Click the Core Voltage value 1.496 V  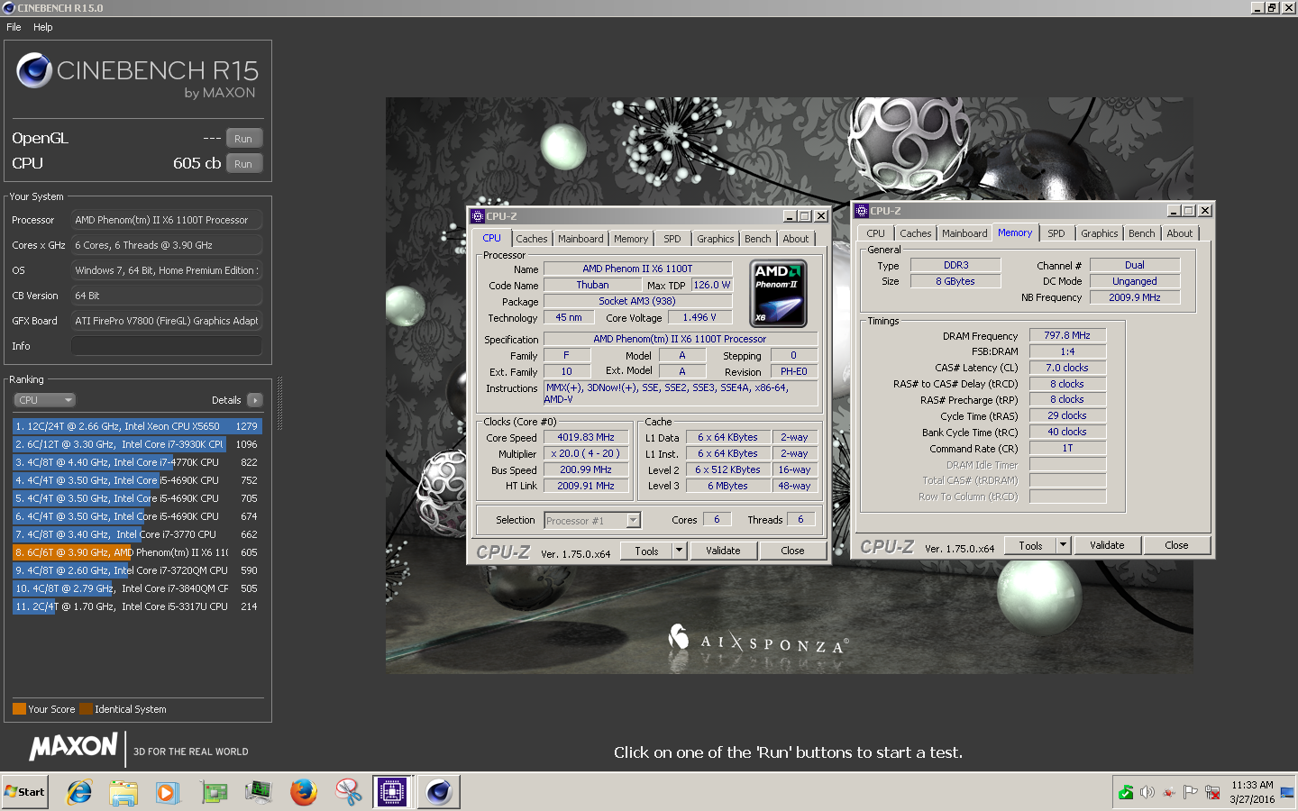(699, 317)
